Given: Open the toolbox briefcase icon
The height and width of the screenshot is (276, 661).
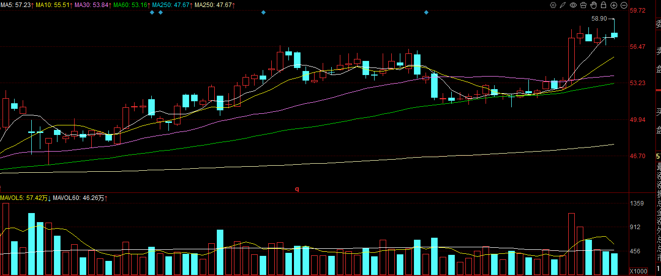Looking at the screenshot, I should (583, 5).
